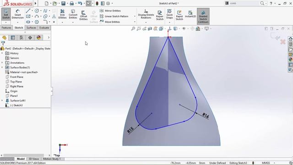Switch to the Surfaces tab

point(31,27)
